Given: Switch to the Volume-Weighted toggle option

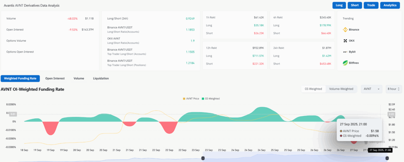Looking at the screenshot, I should tap(341, 89).
